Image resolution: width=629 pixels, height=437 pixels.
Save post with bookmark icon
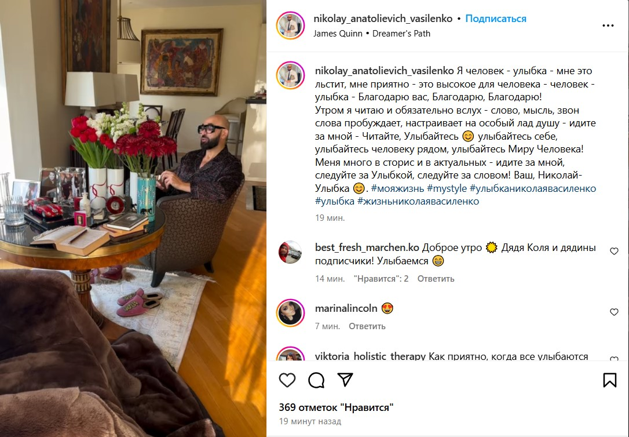610,380
